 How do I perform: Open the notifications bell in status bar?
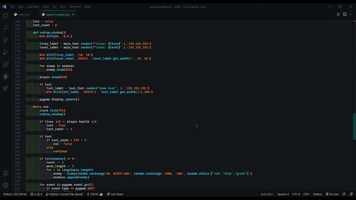click(351, 194)
